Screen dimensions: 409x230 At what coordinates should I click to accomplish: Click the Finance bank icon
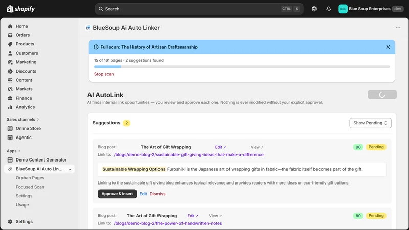pos(10,98)
